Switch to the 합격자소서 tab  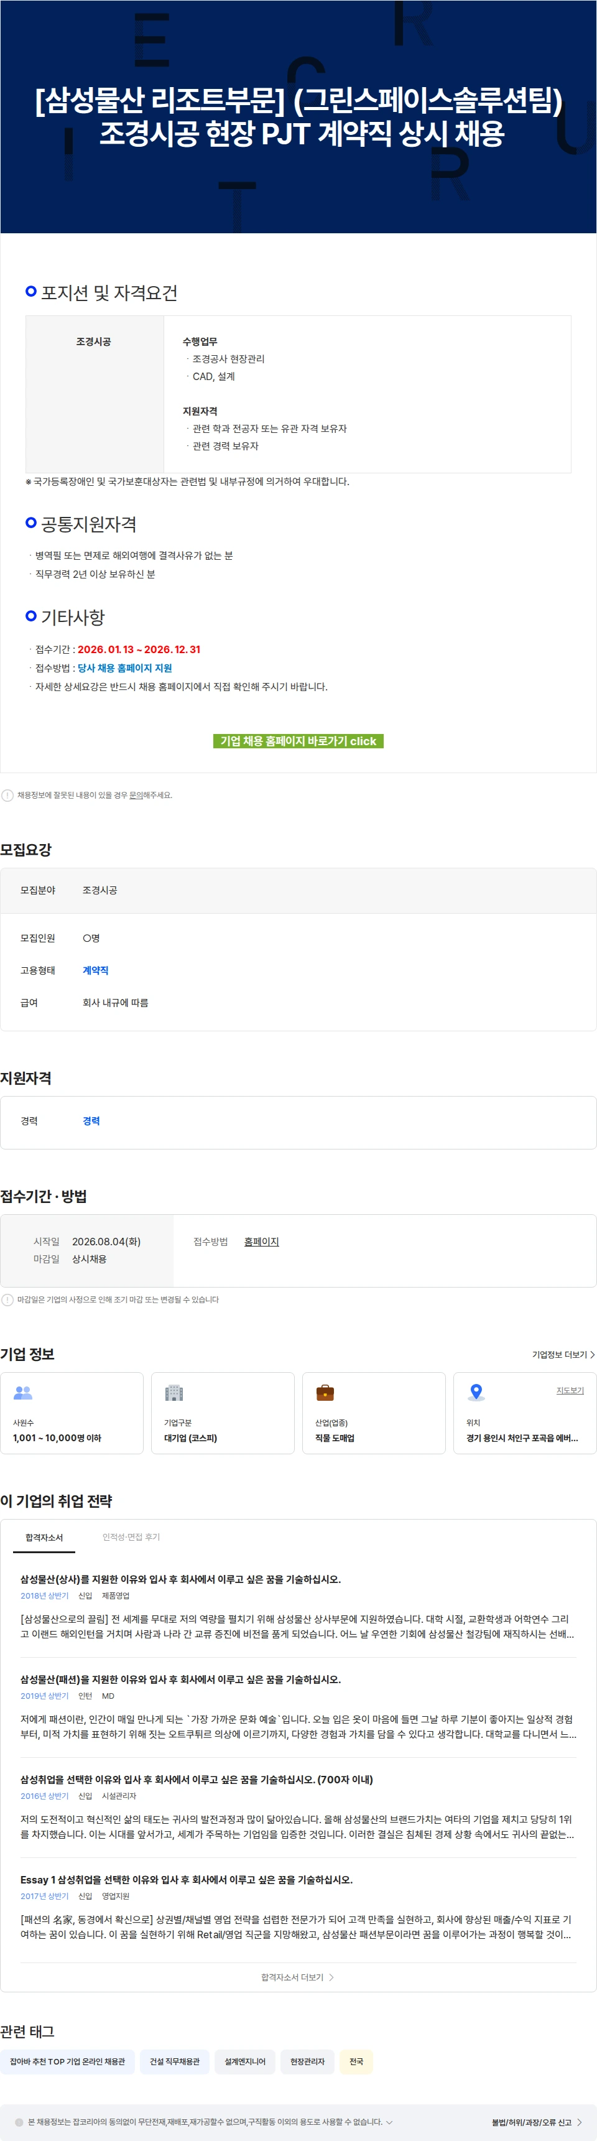[x=44, y=1537]
